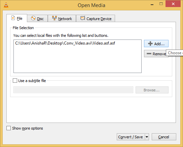This screenshot has height=147, width=183.
Task: Select the Video.asf.asf file path entry
Action: point(65,43)
